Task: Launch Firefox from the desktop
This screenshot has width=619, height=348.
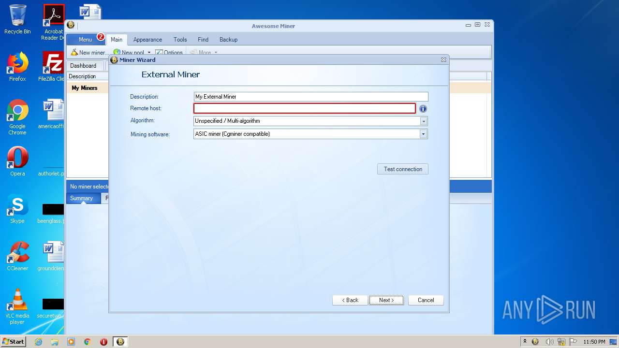Action: click(x=17, y=67)
